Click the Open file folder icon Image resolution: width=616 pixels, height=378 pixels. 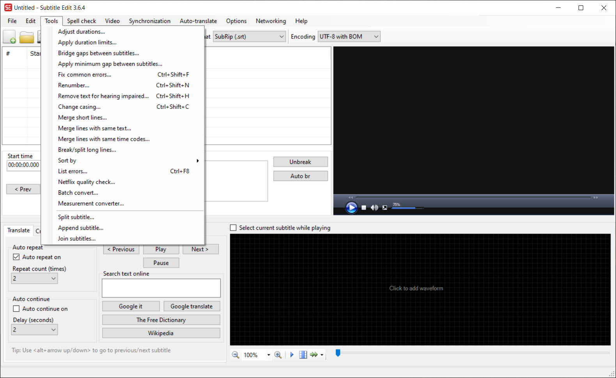pyautogui.click(x=27, y=37)
